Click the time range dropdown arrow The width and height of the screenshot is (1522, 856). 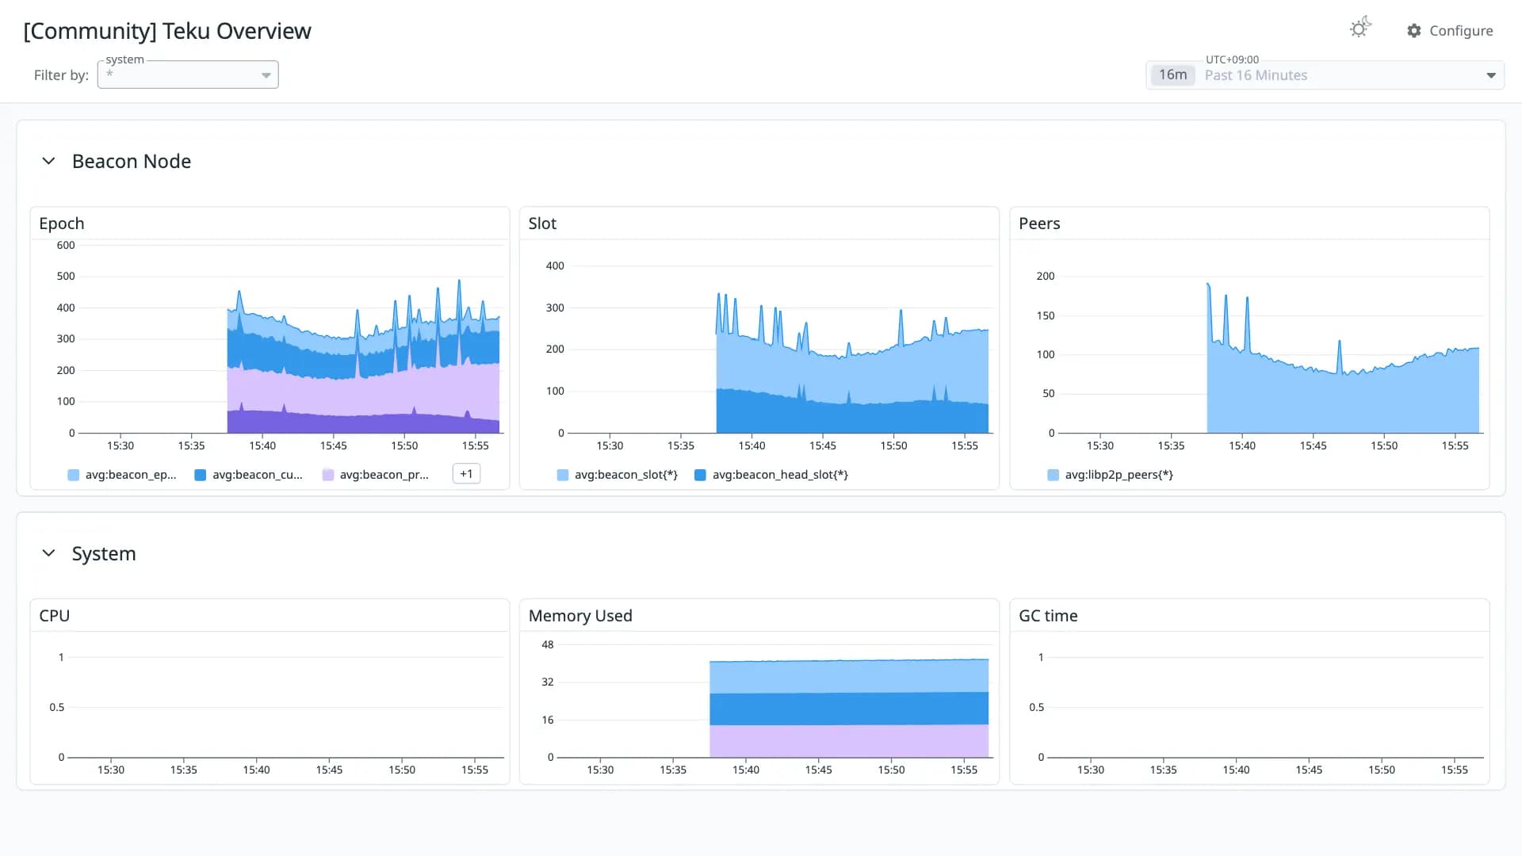[1491, 75]
